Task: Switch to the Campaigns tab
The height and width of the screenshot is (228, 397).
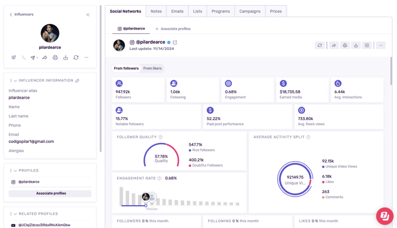Action: tap(250, 11)
